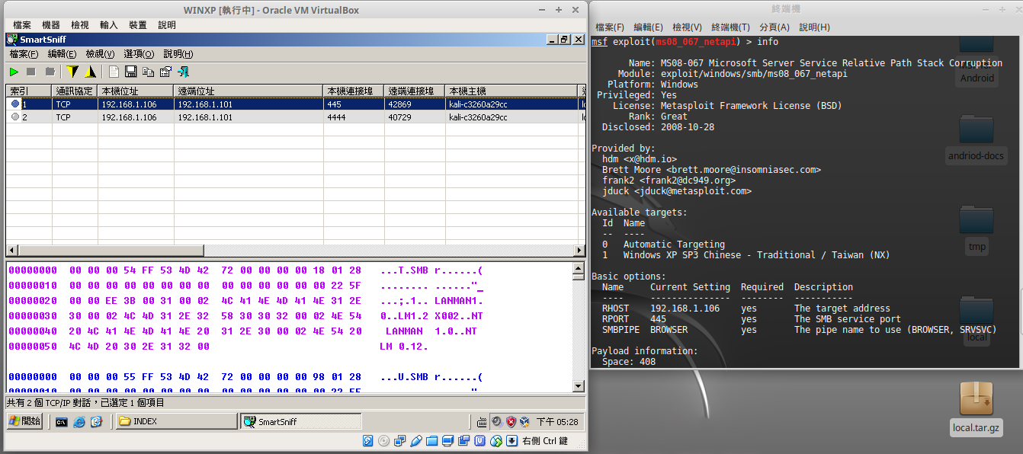Click the exit door icon in SmartSniff
This screenshot has width=1023, height=454.
pos(183,72)
